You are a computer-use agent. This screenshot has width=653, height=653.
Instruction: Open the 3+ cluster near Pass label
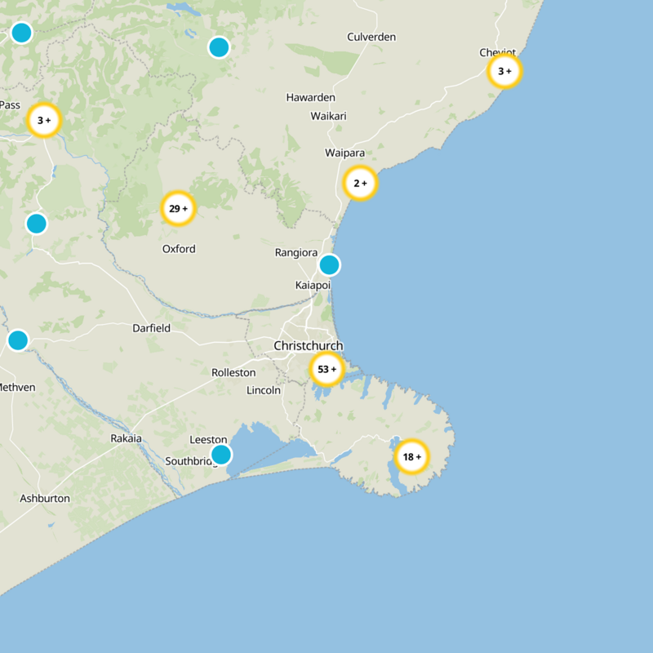[44, 120]
